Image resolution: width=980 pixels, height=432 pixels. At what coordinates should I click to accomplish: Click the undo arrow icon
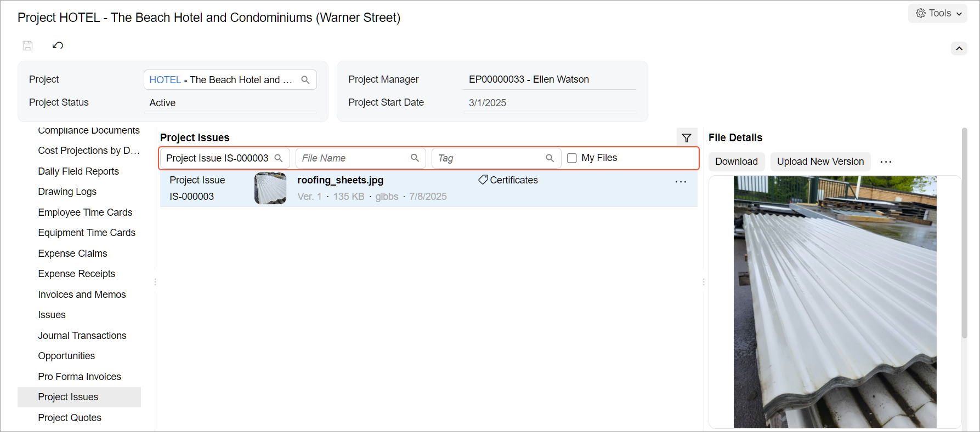pyautogui.click(x=58, y=45)
